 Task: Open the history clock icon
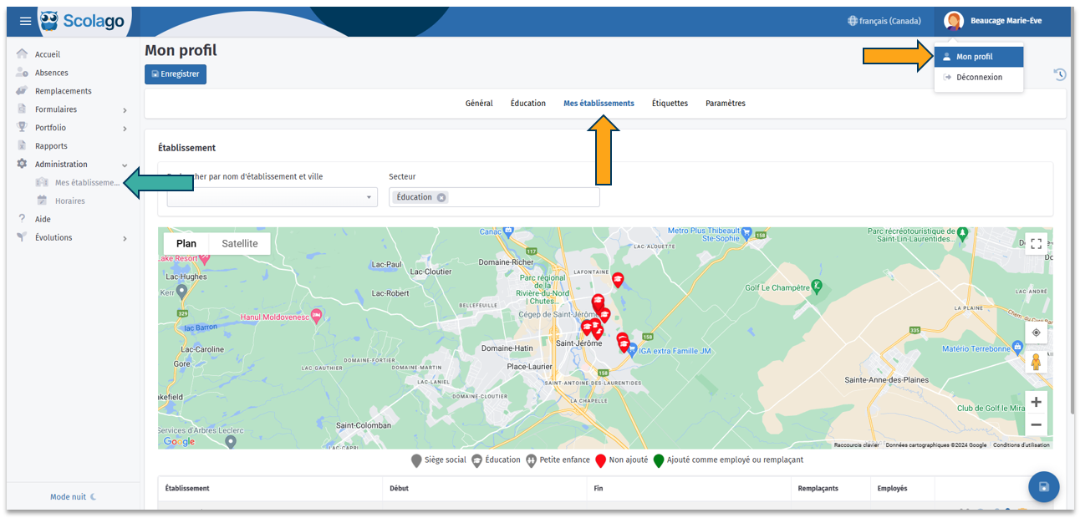point(1059,74)
